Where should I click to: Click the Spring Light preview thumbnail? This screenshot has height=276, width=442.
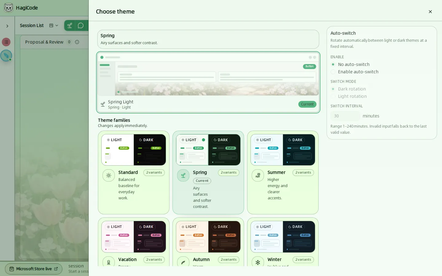tap(208, 74)
